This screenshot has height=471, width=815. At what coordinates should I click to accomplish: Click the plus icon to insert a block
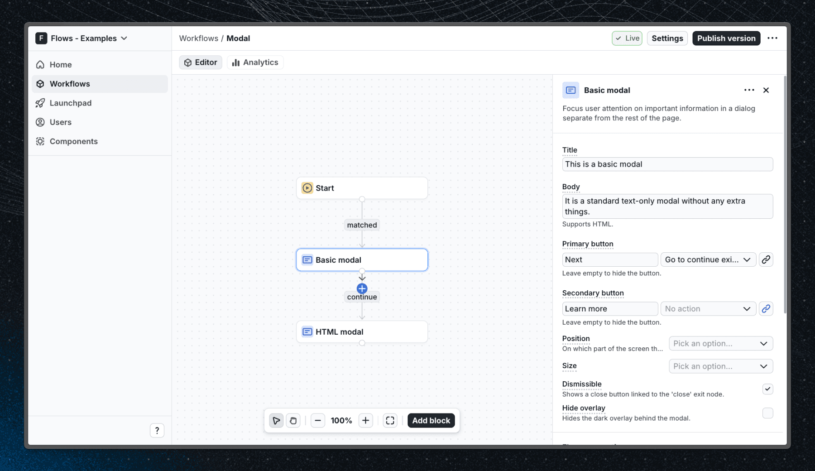362,288
